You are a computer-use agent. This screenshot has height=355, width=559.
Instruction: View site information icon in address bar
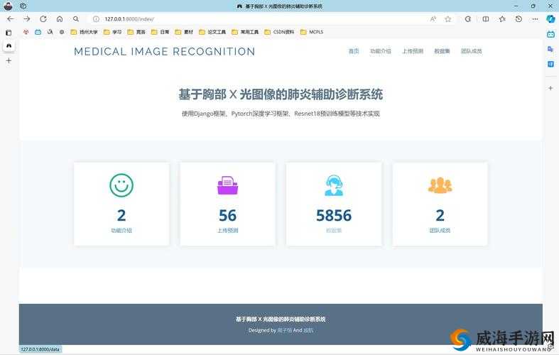coord(96,19)
